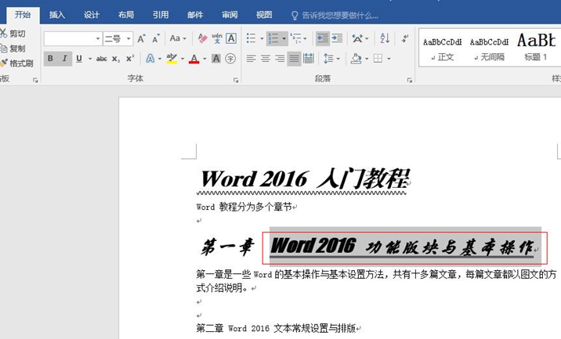
Task: Apply the yellow text highlight color
Action: [172, 58]
